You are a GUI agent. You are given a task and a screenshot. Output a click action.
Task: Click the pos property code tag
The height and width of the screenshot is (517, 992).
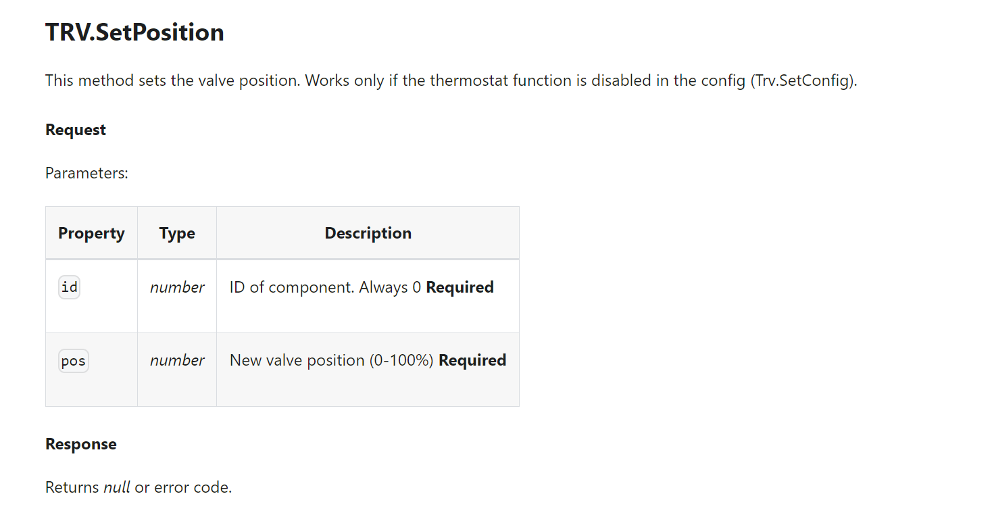pos(73,361)
